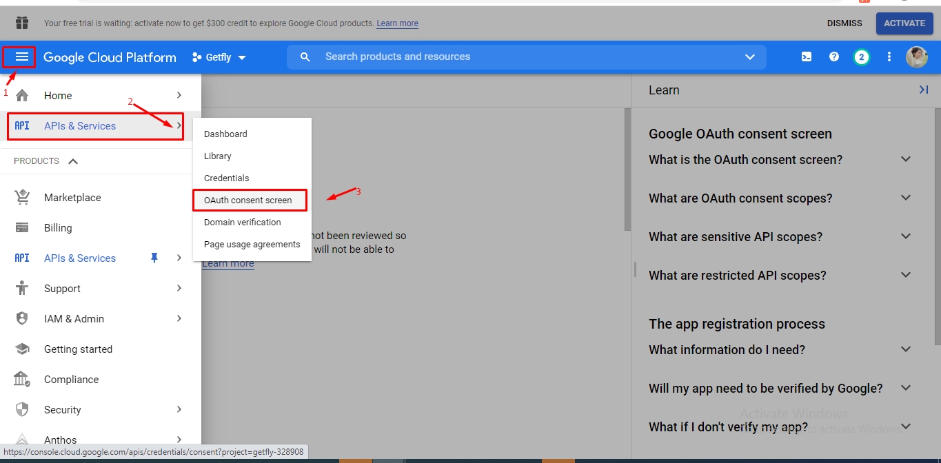
Task: Select OAuth consent screen from submenu
Action: [x=248, y=200]
